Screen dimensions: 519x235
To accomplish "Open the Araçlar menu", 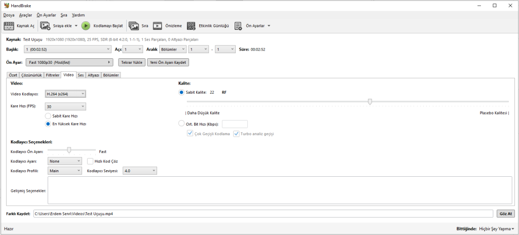I will [25, 15].
